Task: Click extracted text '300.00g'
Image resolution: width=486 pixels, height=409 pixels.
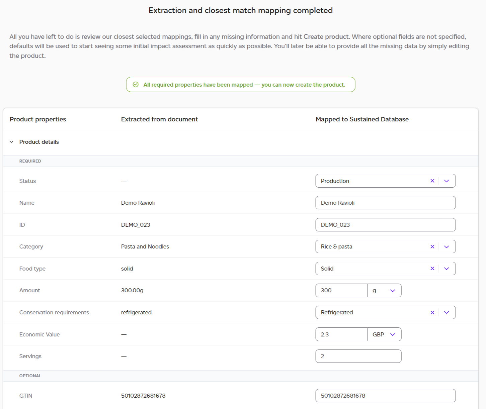Action: tap(132, 290)
